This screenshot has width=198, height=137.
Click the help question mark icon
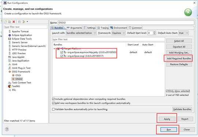click(7, 129)
